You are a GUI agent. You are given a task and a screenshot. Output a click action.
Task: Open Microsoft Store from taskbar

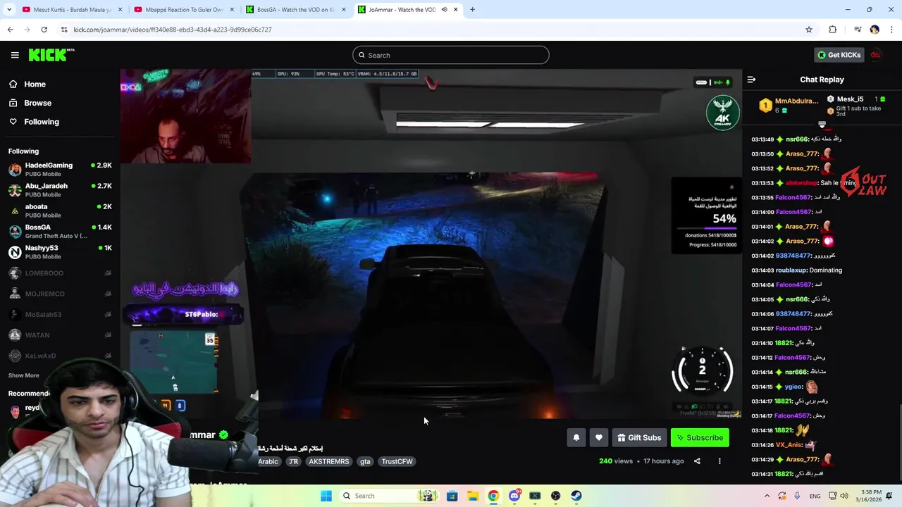point(452,496)
